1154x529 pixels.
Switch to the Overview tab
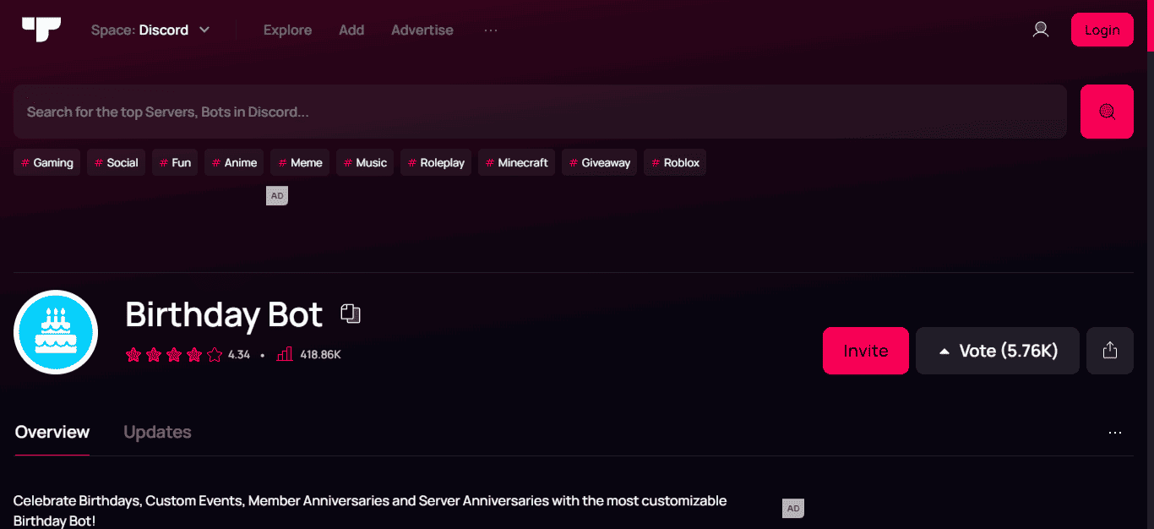(52, 432)
